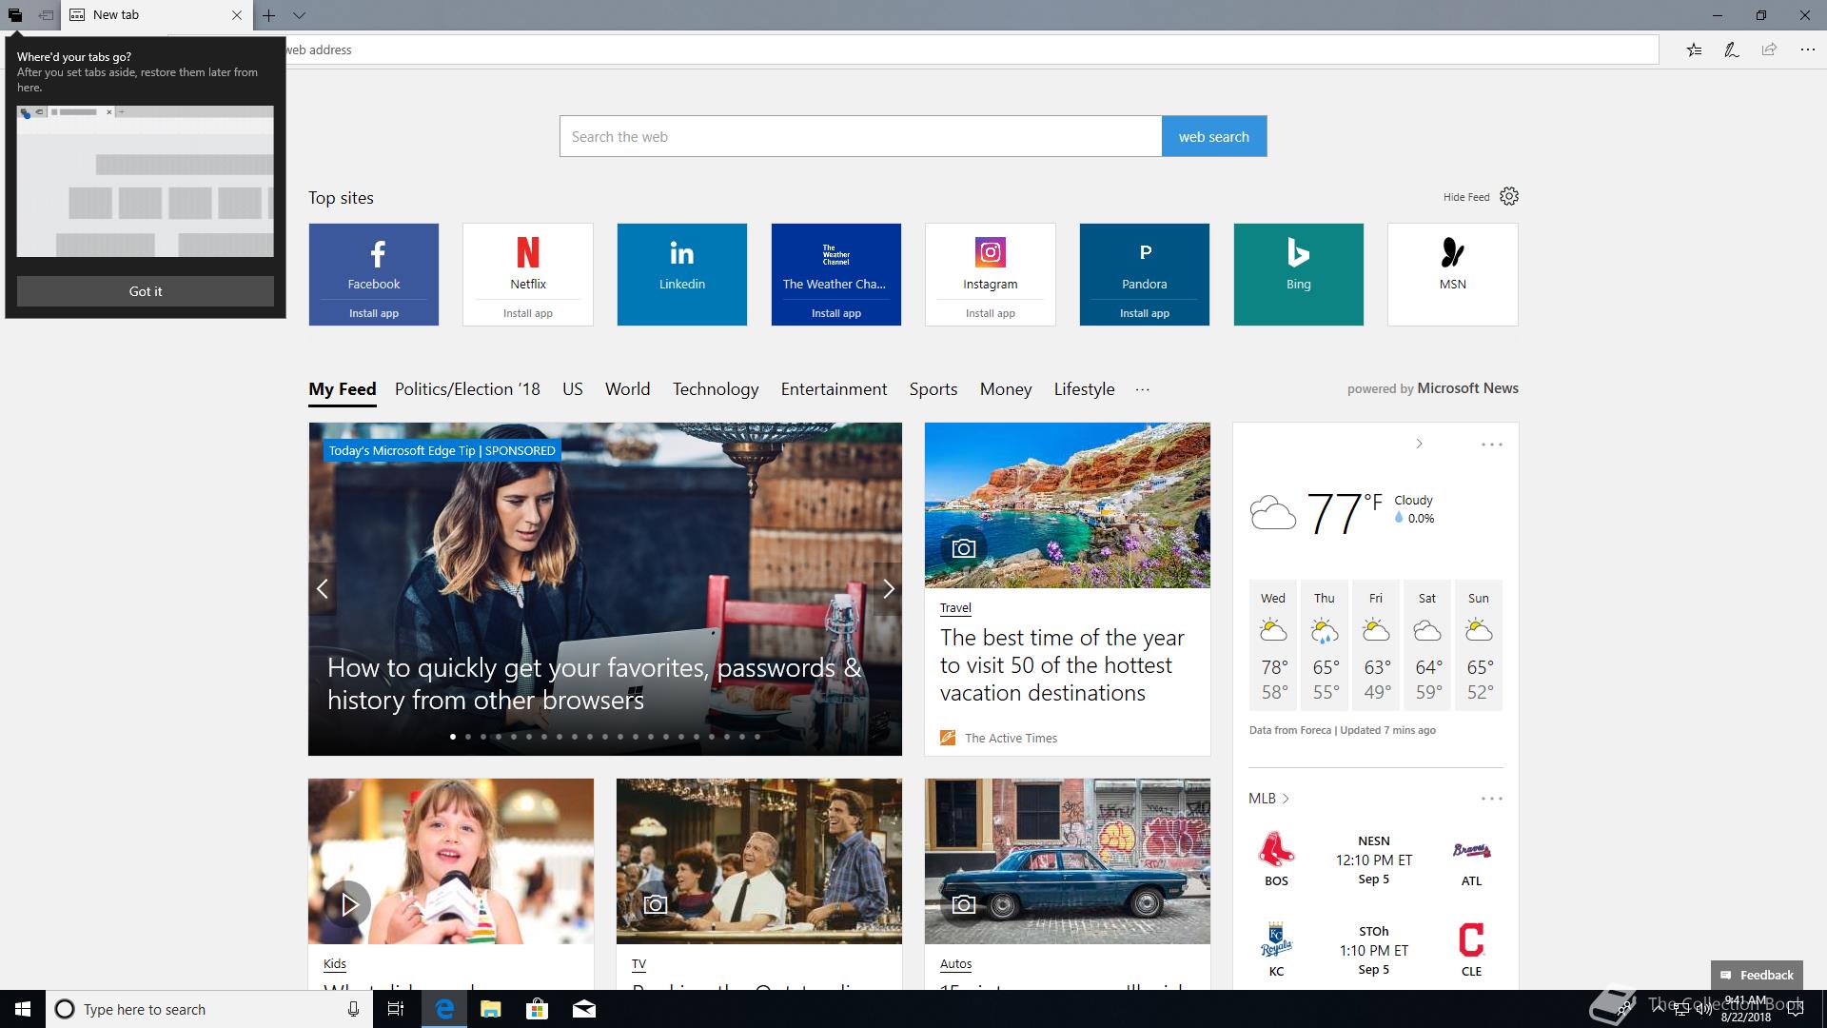Dismiss the tip with Got it button
1827x1028 pixels.
[x=146, y=291]
